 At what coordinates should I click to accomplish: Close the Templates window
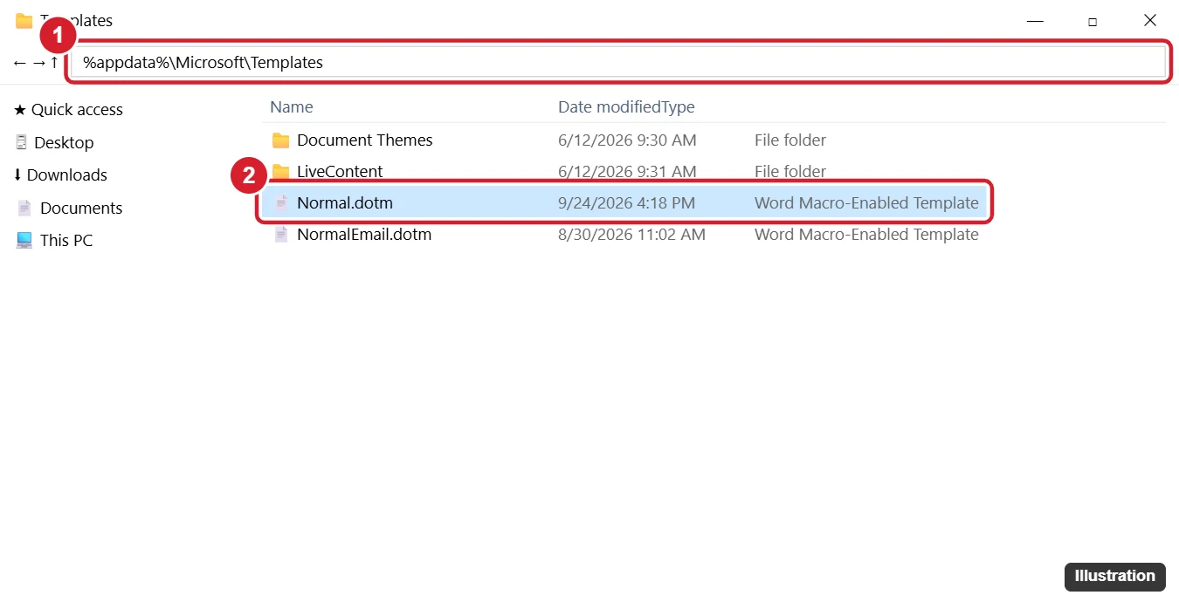coord(1150,21)
